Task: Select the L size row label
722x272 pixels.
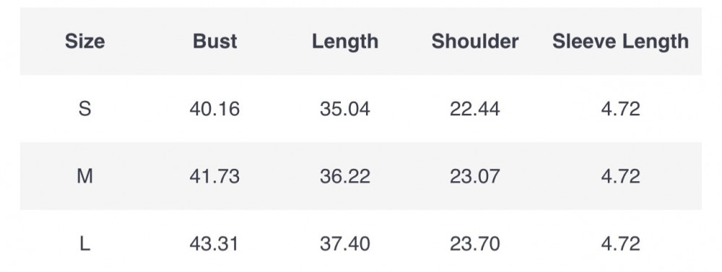Action: pos(84,243)
